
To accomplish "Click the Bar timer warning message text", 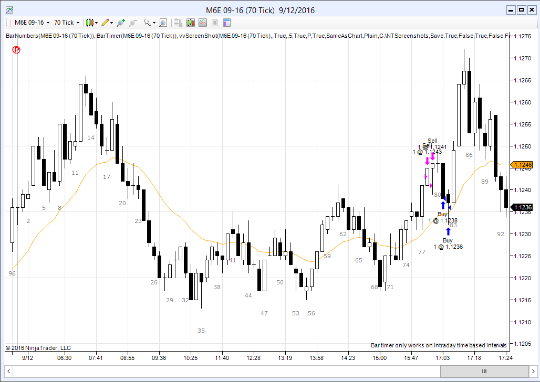I will [439, 345].
